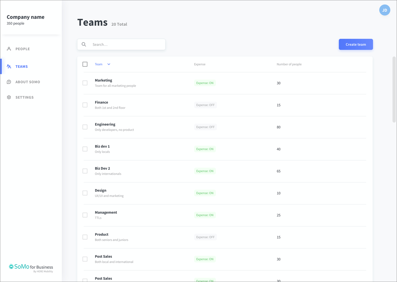
Task: Tick the Biz dev 1 checkbox
Action: point(85,149)
